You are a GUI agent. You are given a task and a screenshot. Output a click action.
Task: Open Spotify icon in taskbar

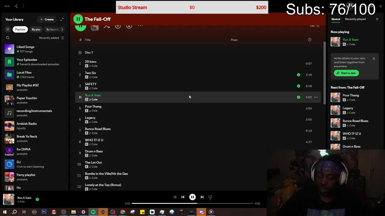(93, 212)
